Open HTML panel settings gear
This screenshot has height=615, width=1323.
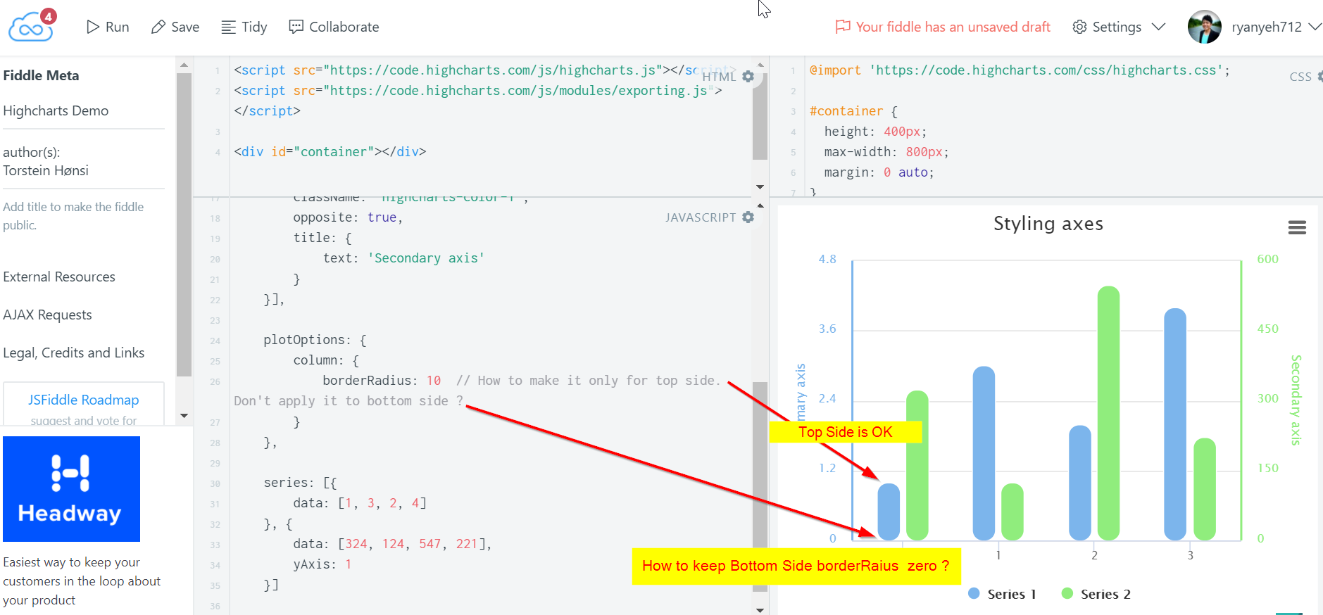(x=748, y=77)
